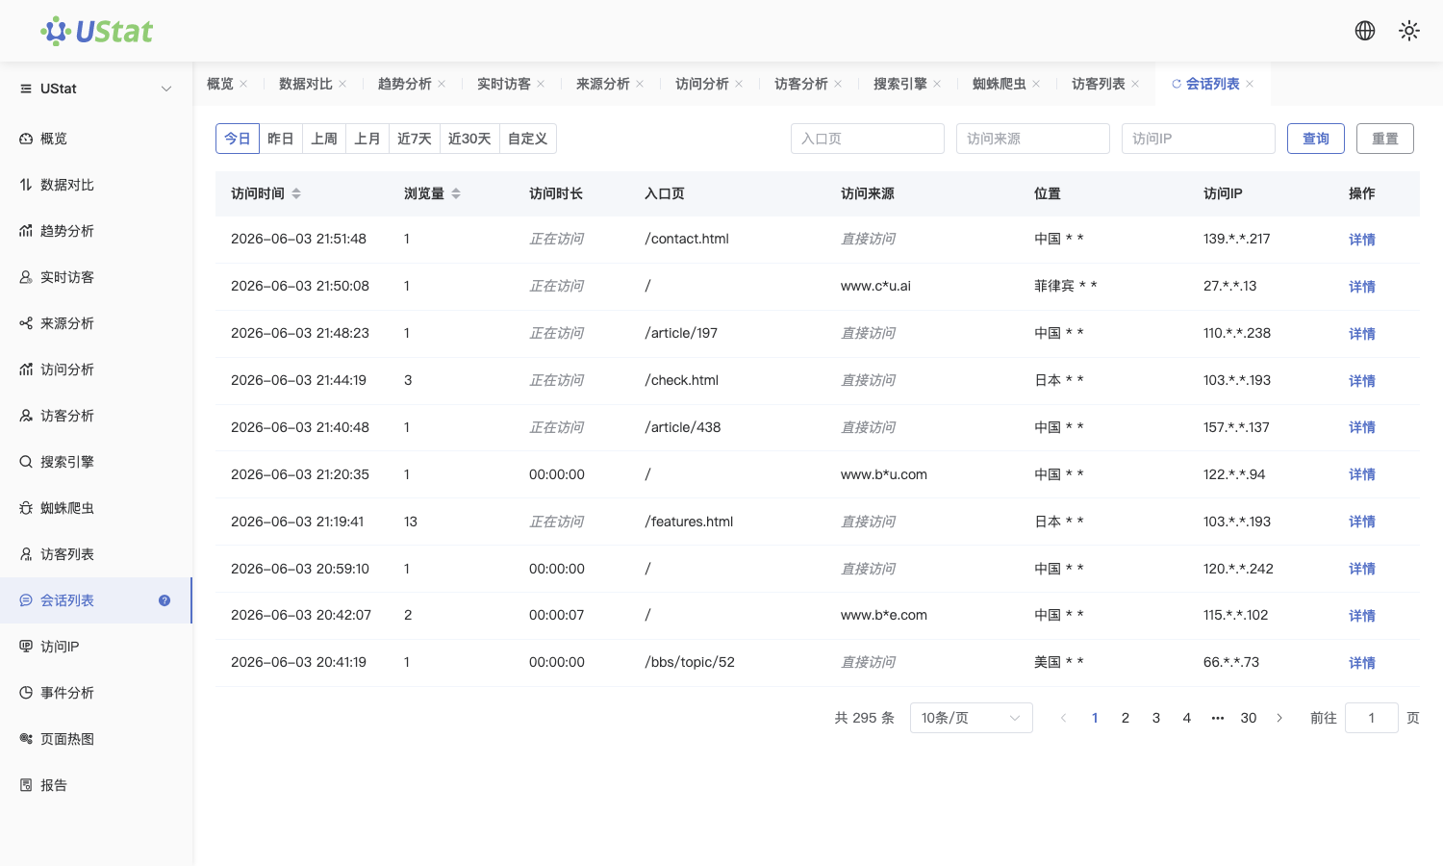Sort by 浏览量 column
Image resolution: width=1443 pixels, height=866 pixels.
(x=456, y=193)
